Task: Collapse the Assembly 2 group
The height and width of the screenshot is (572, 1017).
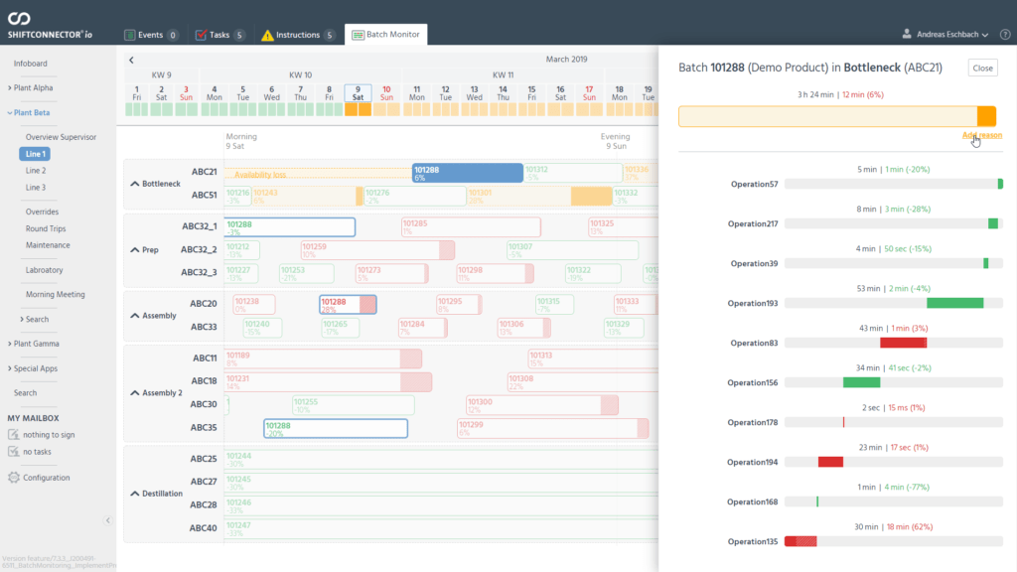Action: point(135,393)
